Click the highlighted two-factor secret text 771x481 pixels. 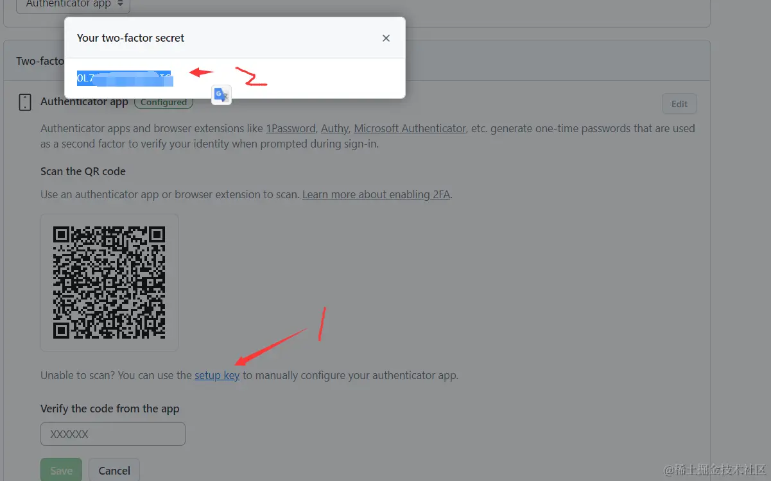124,78
